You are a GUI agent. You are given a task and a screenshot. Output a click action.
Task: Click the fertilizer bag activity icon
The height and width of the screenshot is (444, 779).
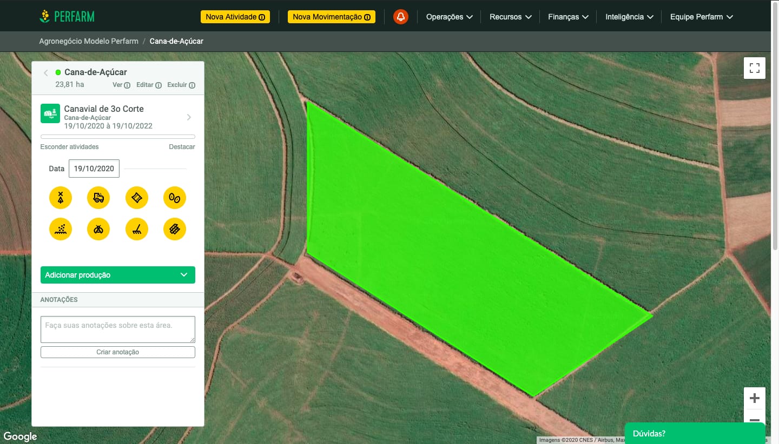coord(136,198)
